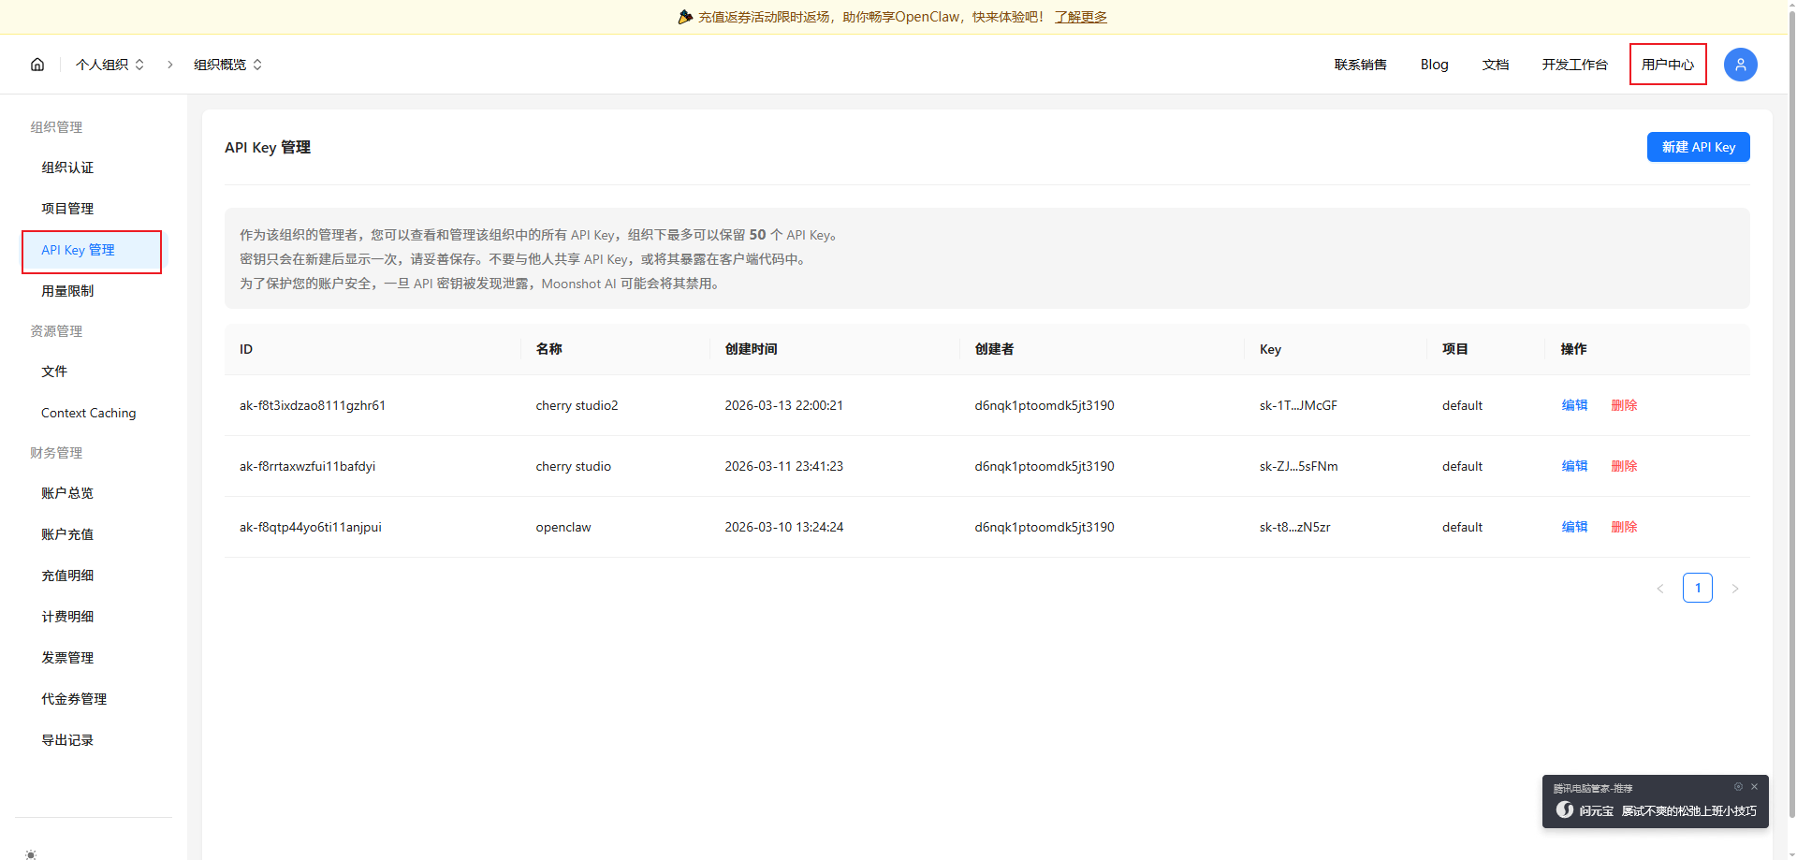Screen dimensions: 1797x860
Task: Click the Yuanbao logo in popup
Action: (1564, 810)
